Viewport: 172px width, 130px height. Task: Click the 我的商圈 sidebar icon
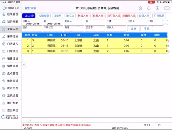(x=4, y=22)
